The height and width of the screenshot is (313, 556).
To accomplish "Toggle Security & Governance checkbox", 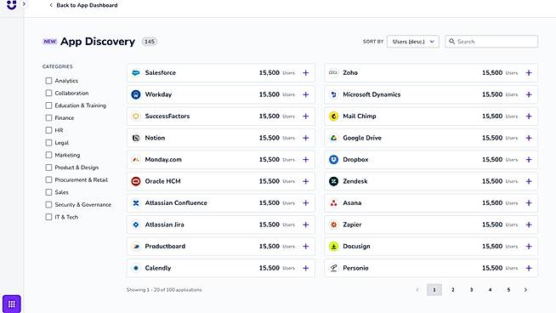I will point(48,205).
